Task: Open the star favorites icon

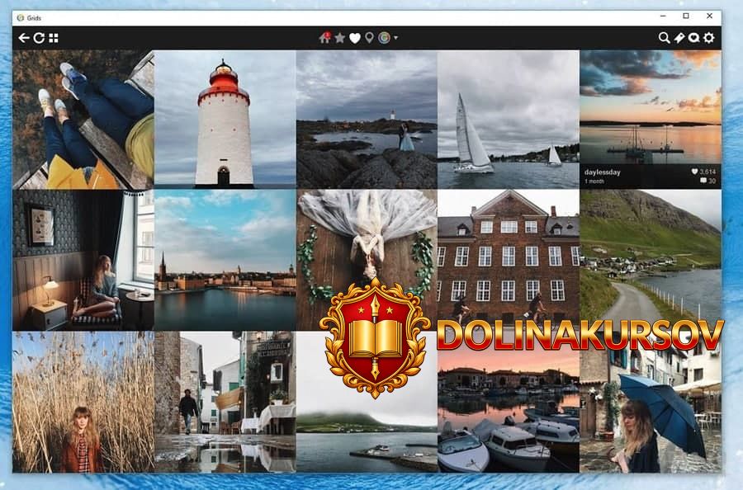Action: point(340,38)
